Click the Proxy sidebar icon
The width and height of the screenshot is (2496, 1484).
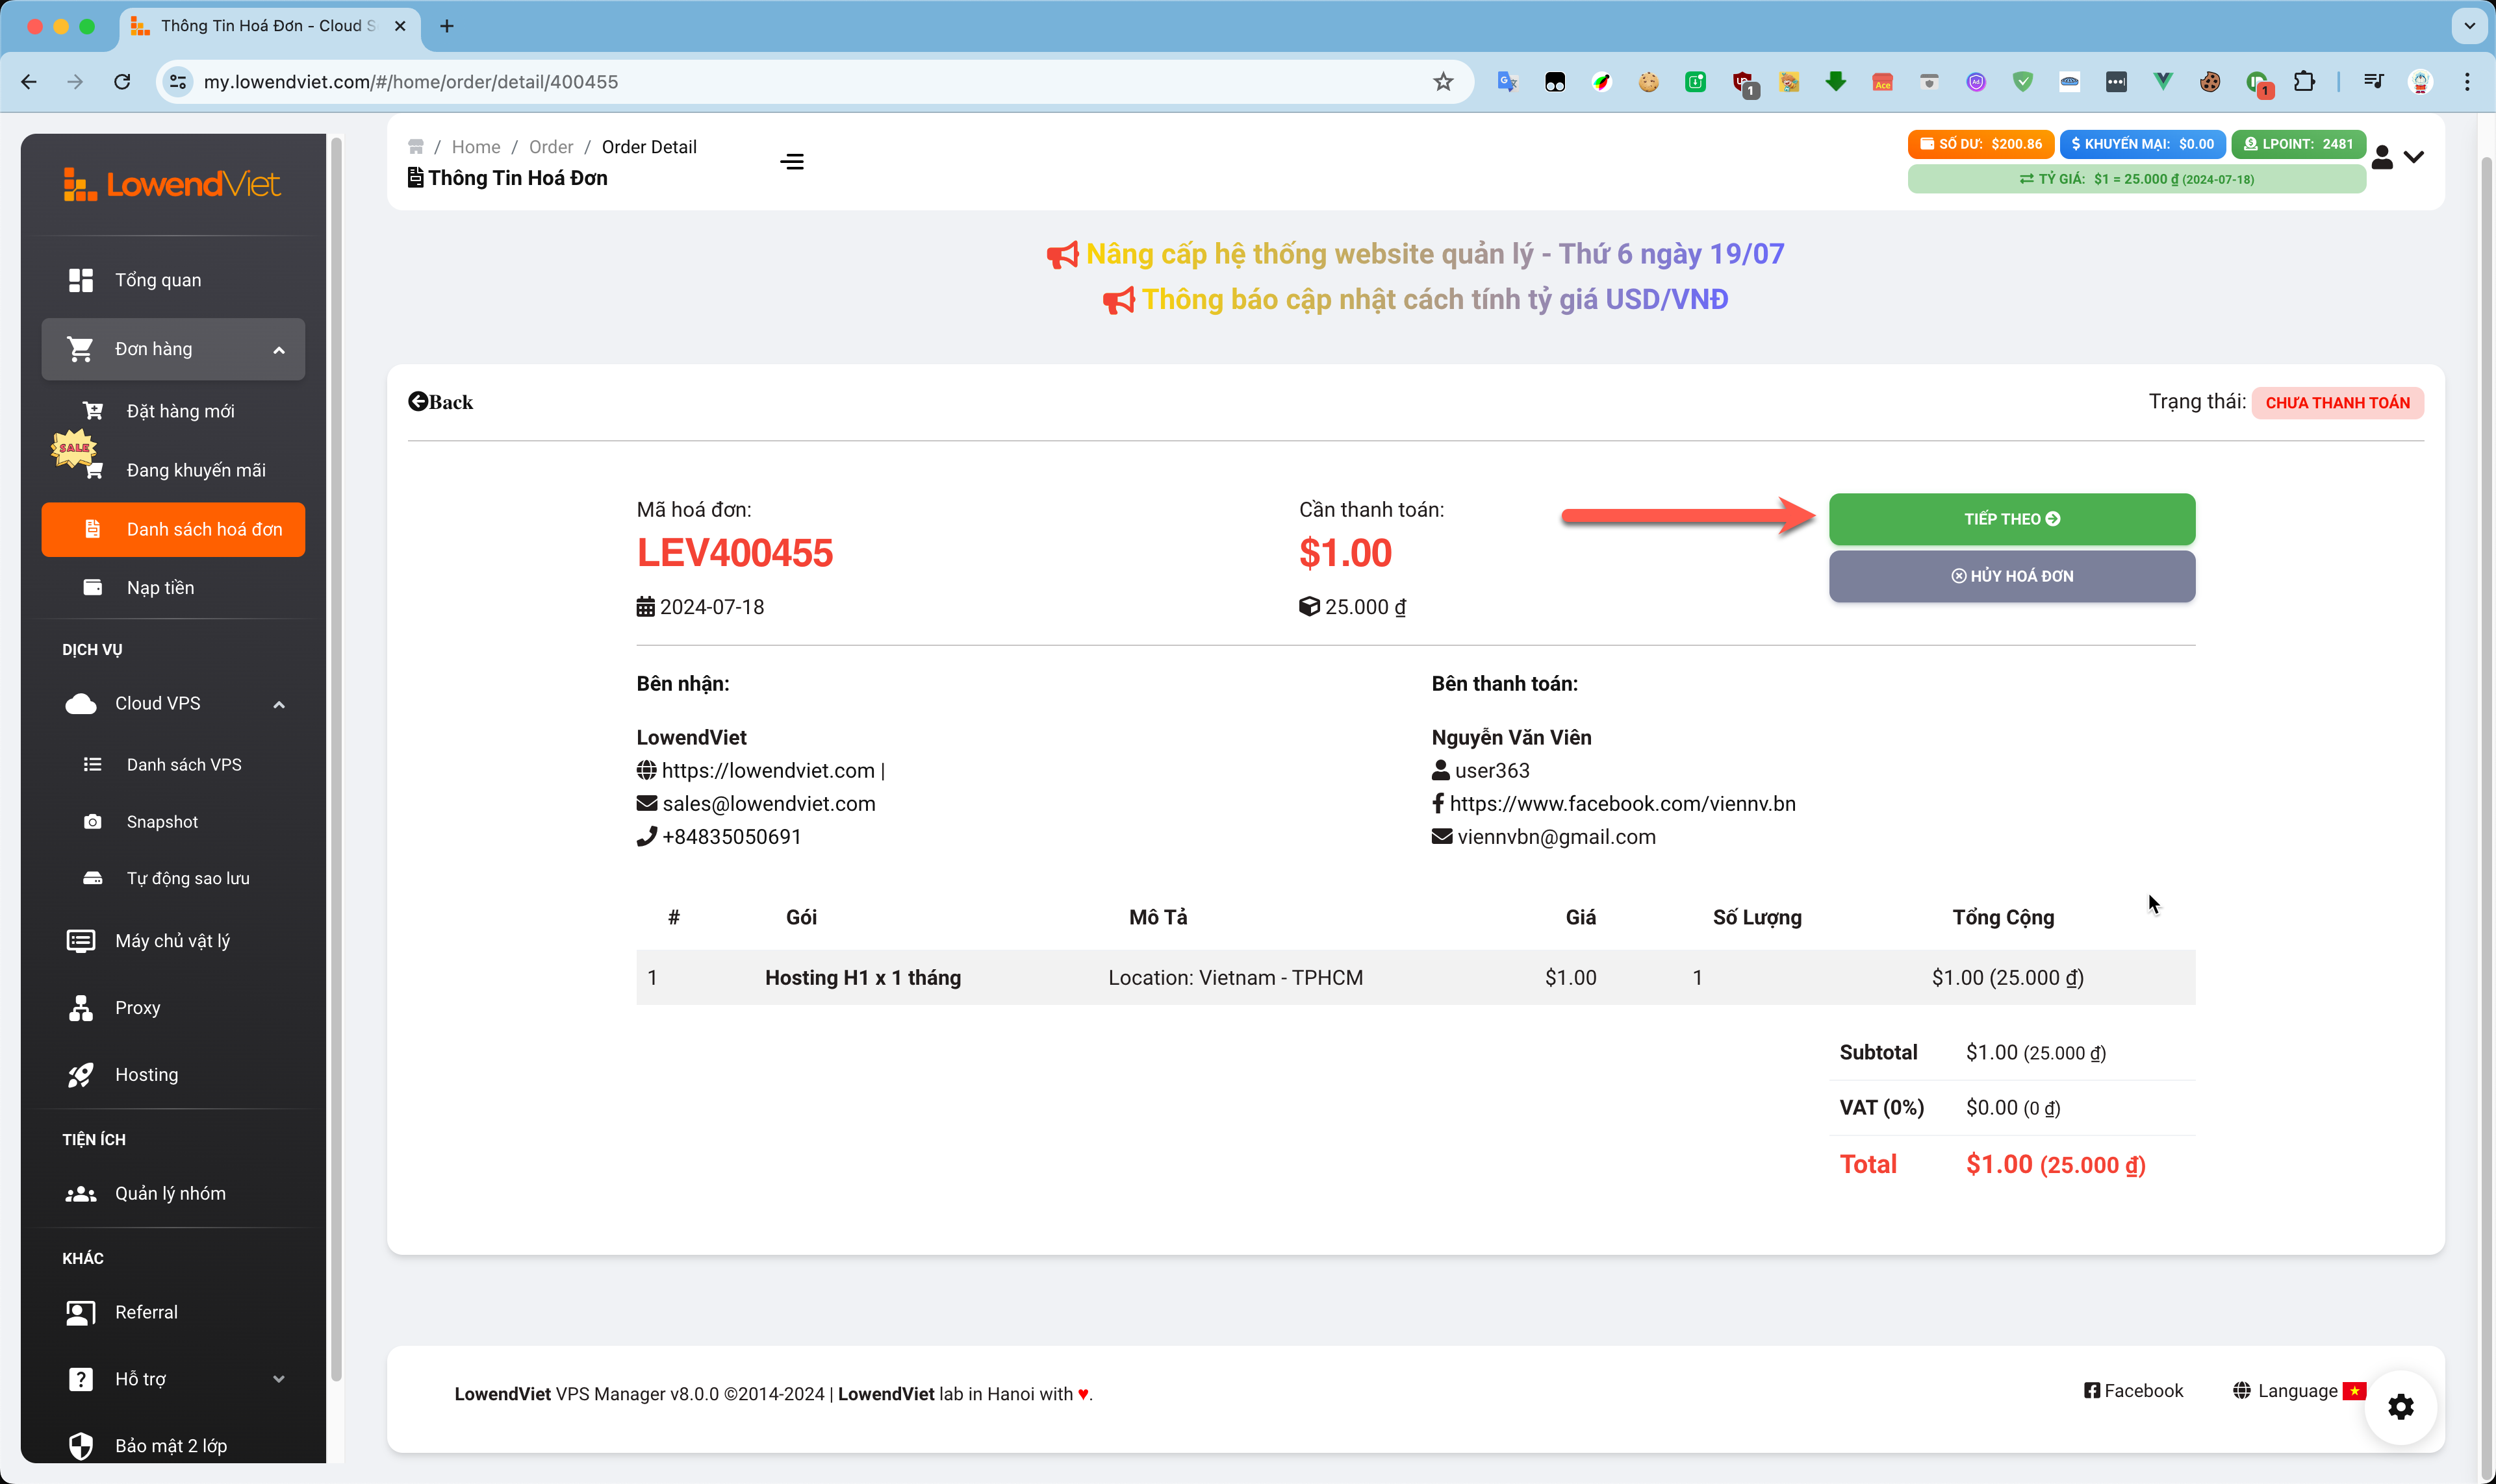[80, 1008]
